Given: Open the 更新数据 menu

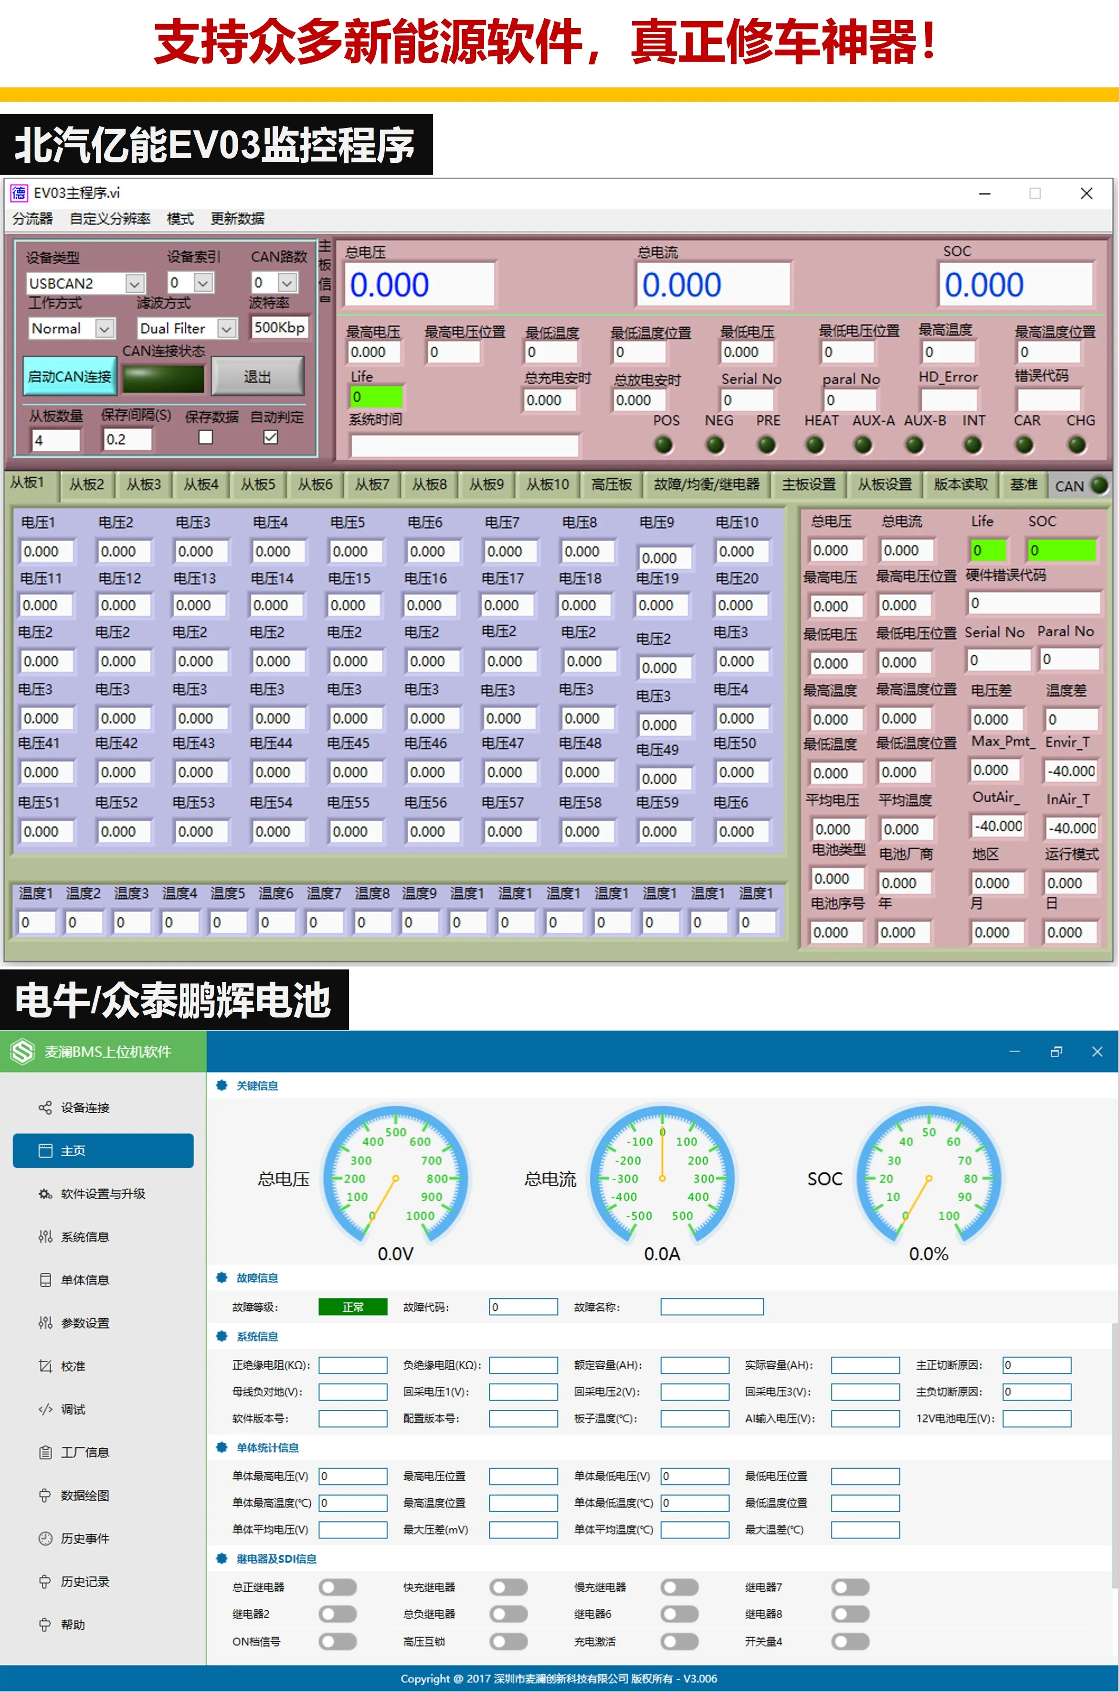Looking at the screenshot, I should point(237,218).
